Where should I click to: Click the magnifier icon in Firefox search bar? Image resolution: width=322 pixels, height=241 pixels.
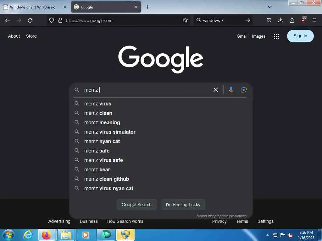(x=199, y=20)
